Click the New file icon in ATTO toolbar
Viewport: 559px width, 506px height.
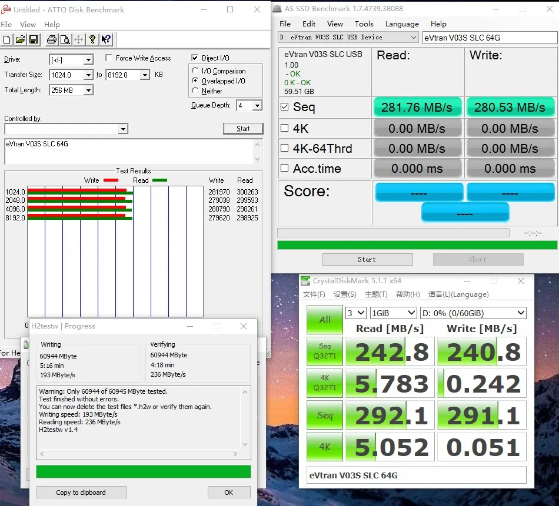pyautogui.click(x=7, y=39)
